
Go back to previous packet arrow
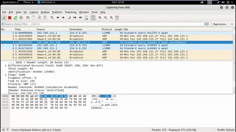(x=58, y=18)
